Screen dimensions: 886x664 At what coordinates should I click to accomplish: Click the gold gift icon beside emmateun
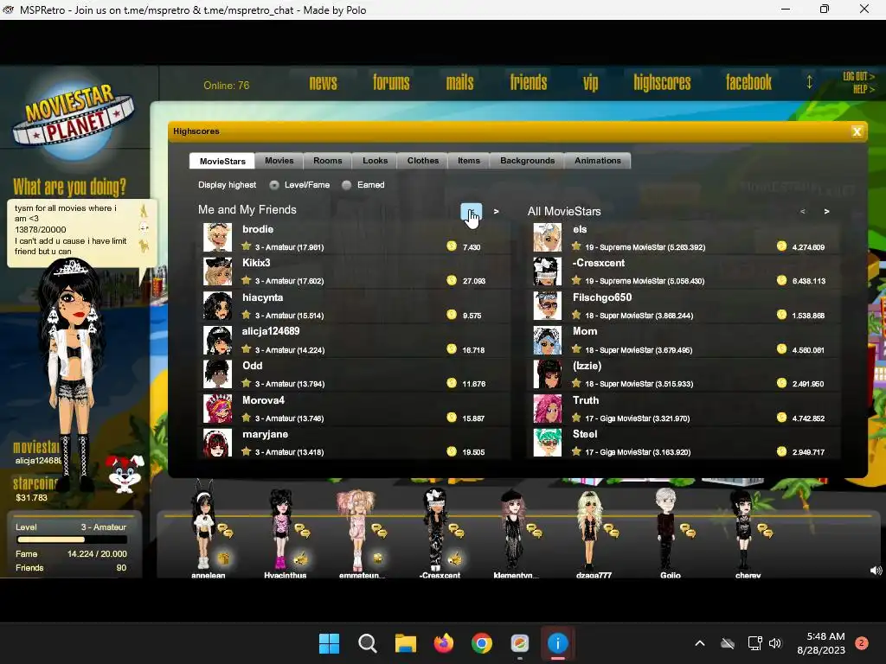pyautogui.click(x=377, y=559)
